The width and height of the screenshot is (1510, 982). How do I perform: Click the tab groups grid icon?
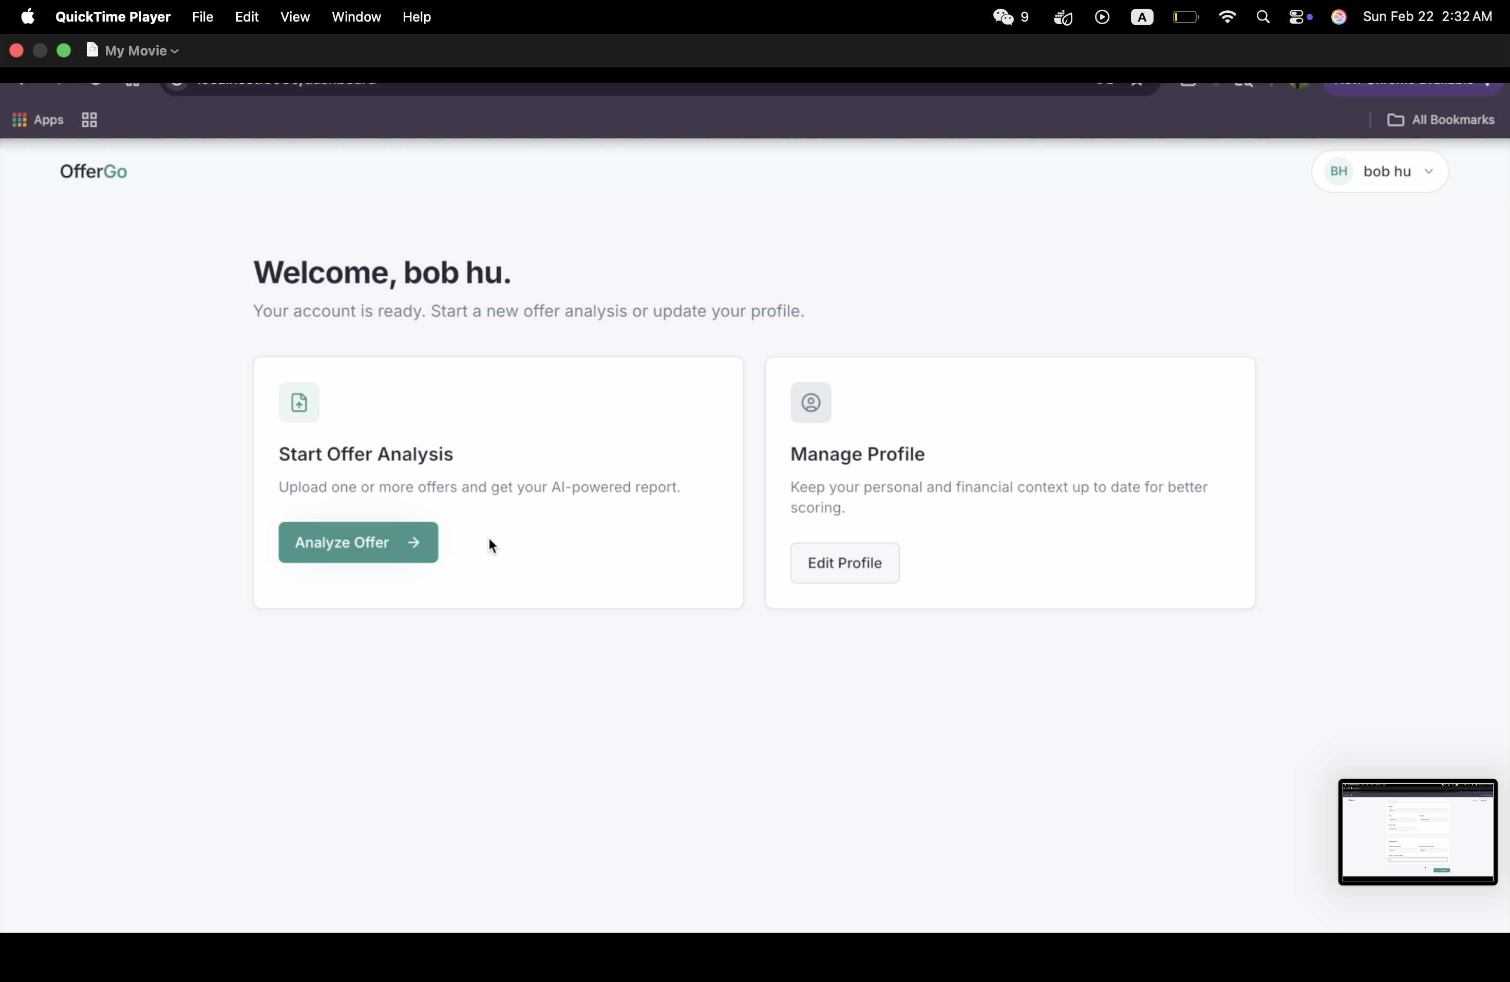click(89, 120)
